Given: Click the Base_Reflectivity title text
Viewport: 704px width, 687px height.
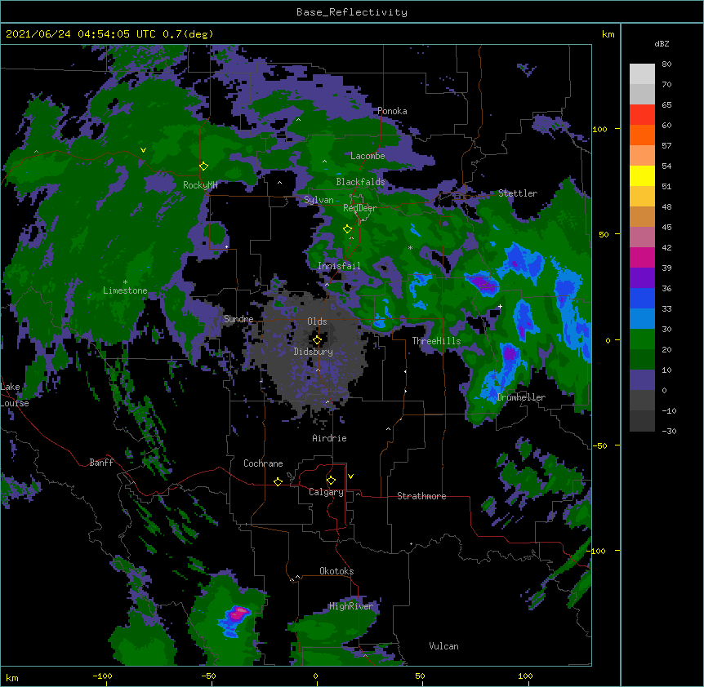Looking at the screenshot, I should 352,12.
